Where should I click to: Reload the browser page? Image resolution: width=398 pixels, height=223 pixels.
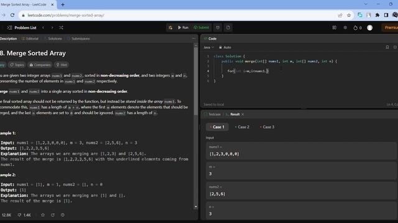pos(12,15)
